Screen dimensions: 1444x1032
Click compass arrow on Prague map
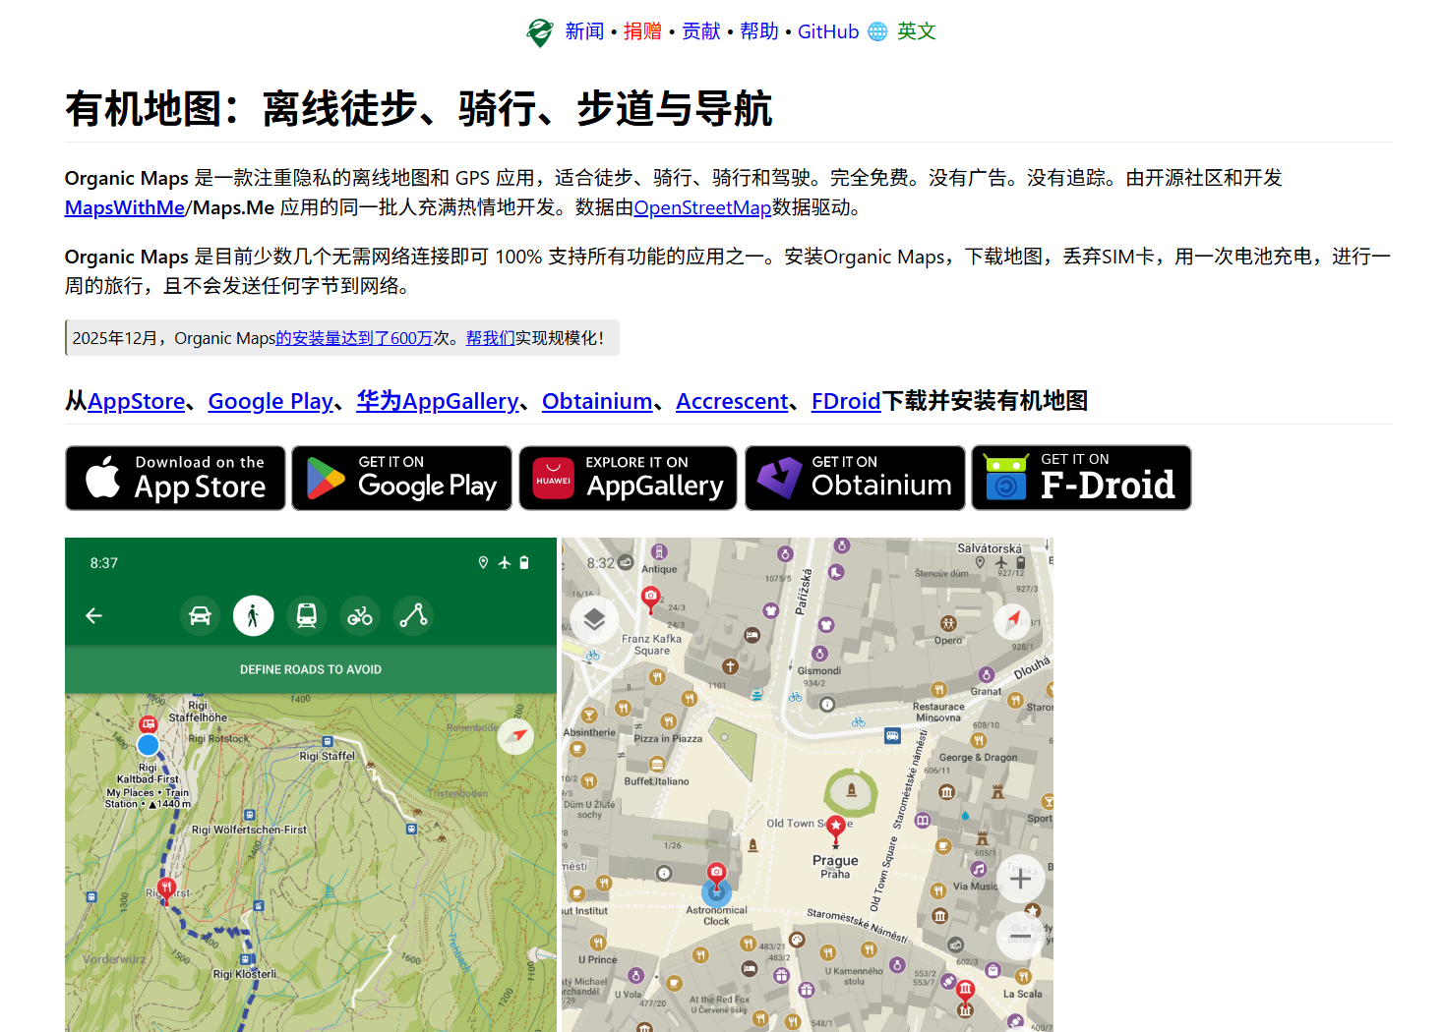1012,619
